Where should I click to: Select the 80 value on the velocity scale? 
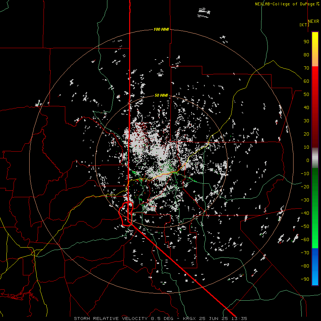pyautogui.click(x=306, y=55)
